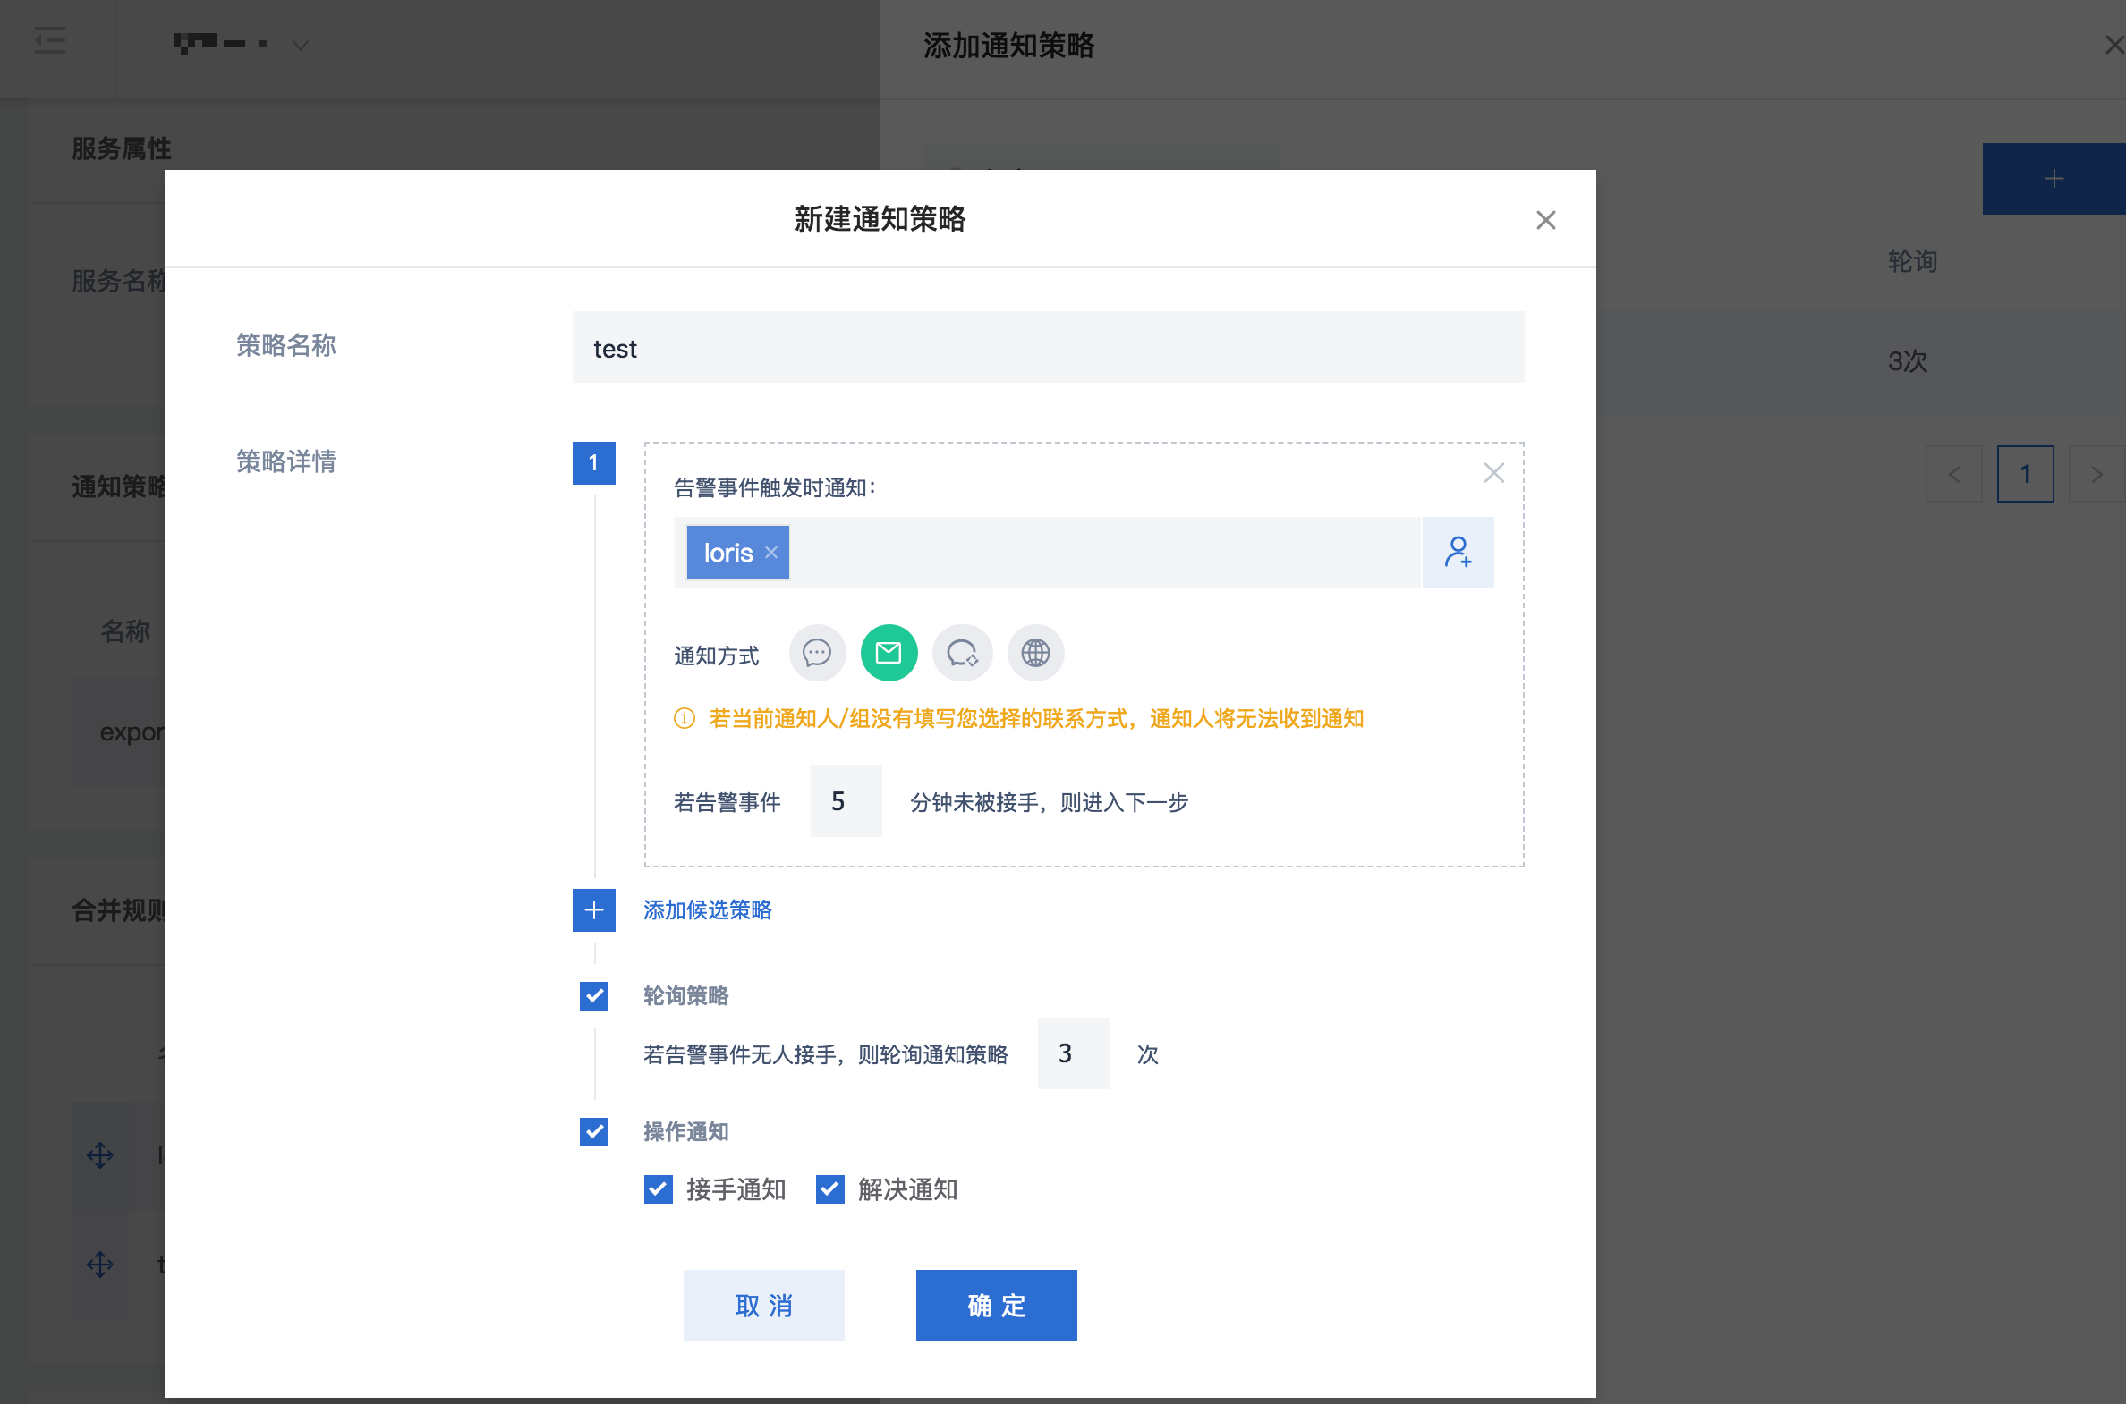Remove loris tag from recipients

770,553
